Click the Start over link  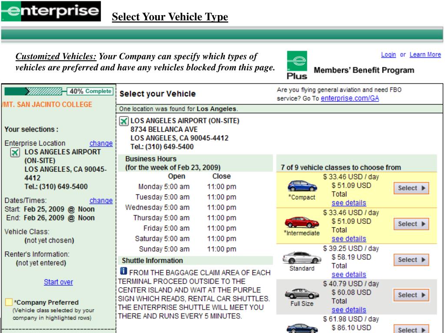[x=59, y=282]
